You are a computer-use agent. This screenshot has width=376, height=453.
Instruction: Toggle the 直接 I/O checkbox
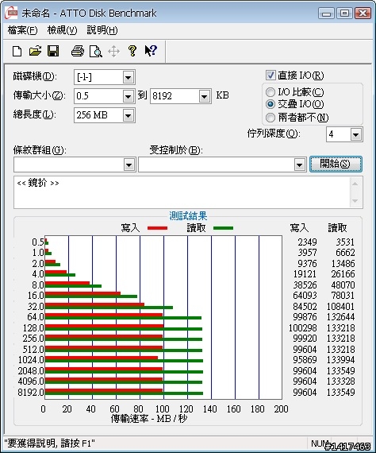(x=270, y=75)
